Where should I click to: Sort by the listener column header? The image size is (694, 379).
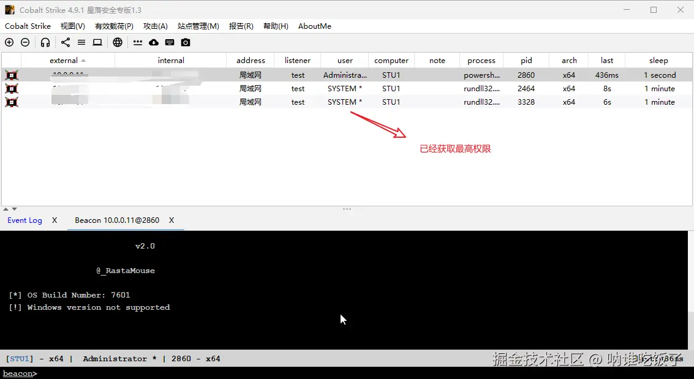click(298, 61)
